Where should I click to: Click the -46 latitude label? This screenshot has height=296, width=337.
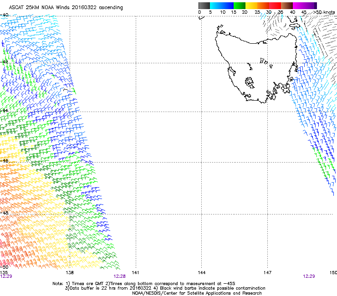pyautogui.click(x=4, y=161)
